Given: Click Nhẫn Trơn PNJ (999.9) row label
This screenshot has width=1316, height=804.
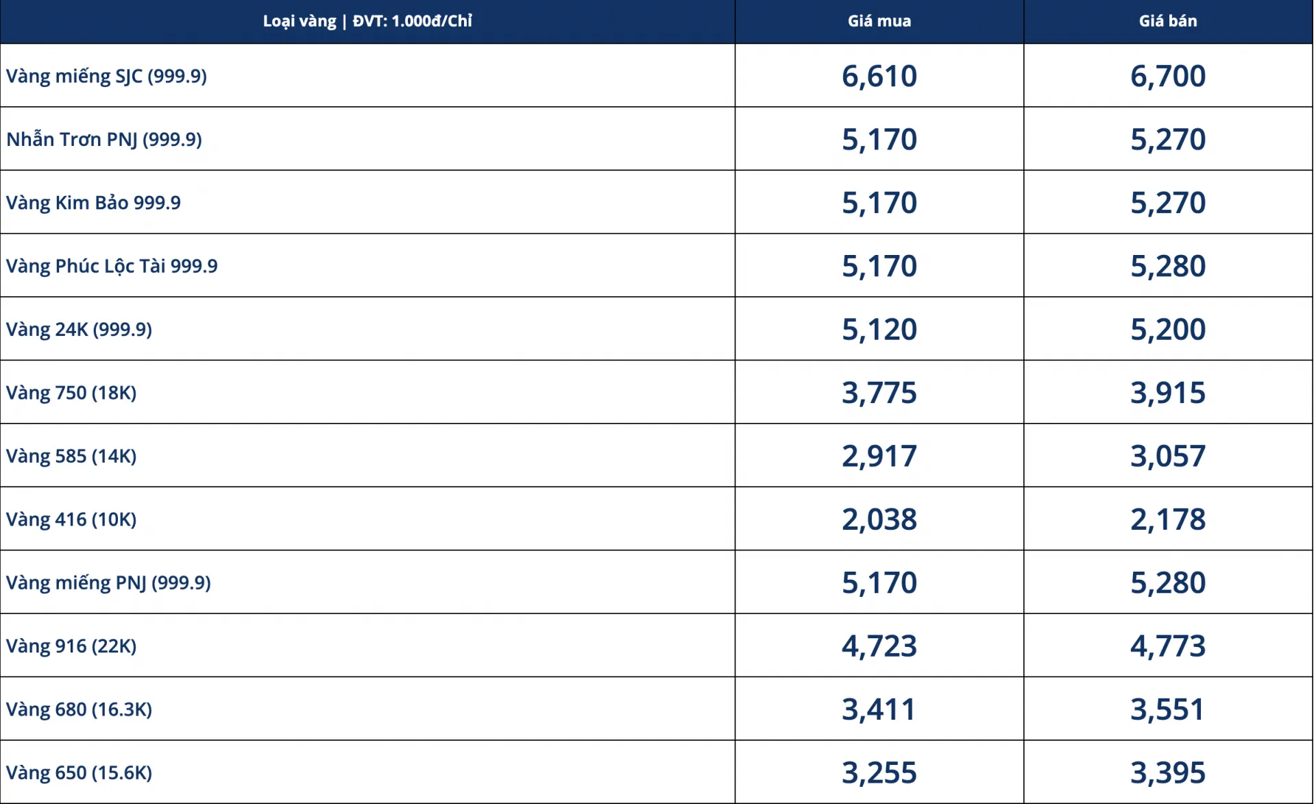Looking at the screenshot, I should point(104,139).
